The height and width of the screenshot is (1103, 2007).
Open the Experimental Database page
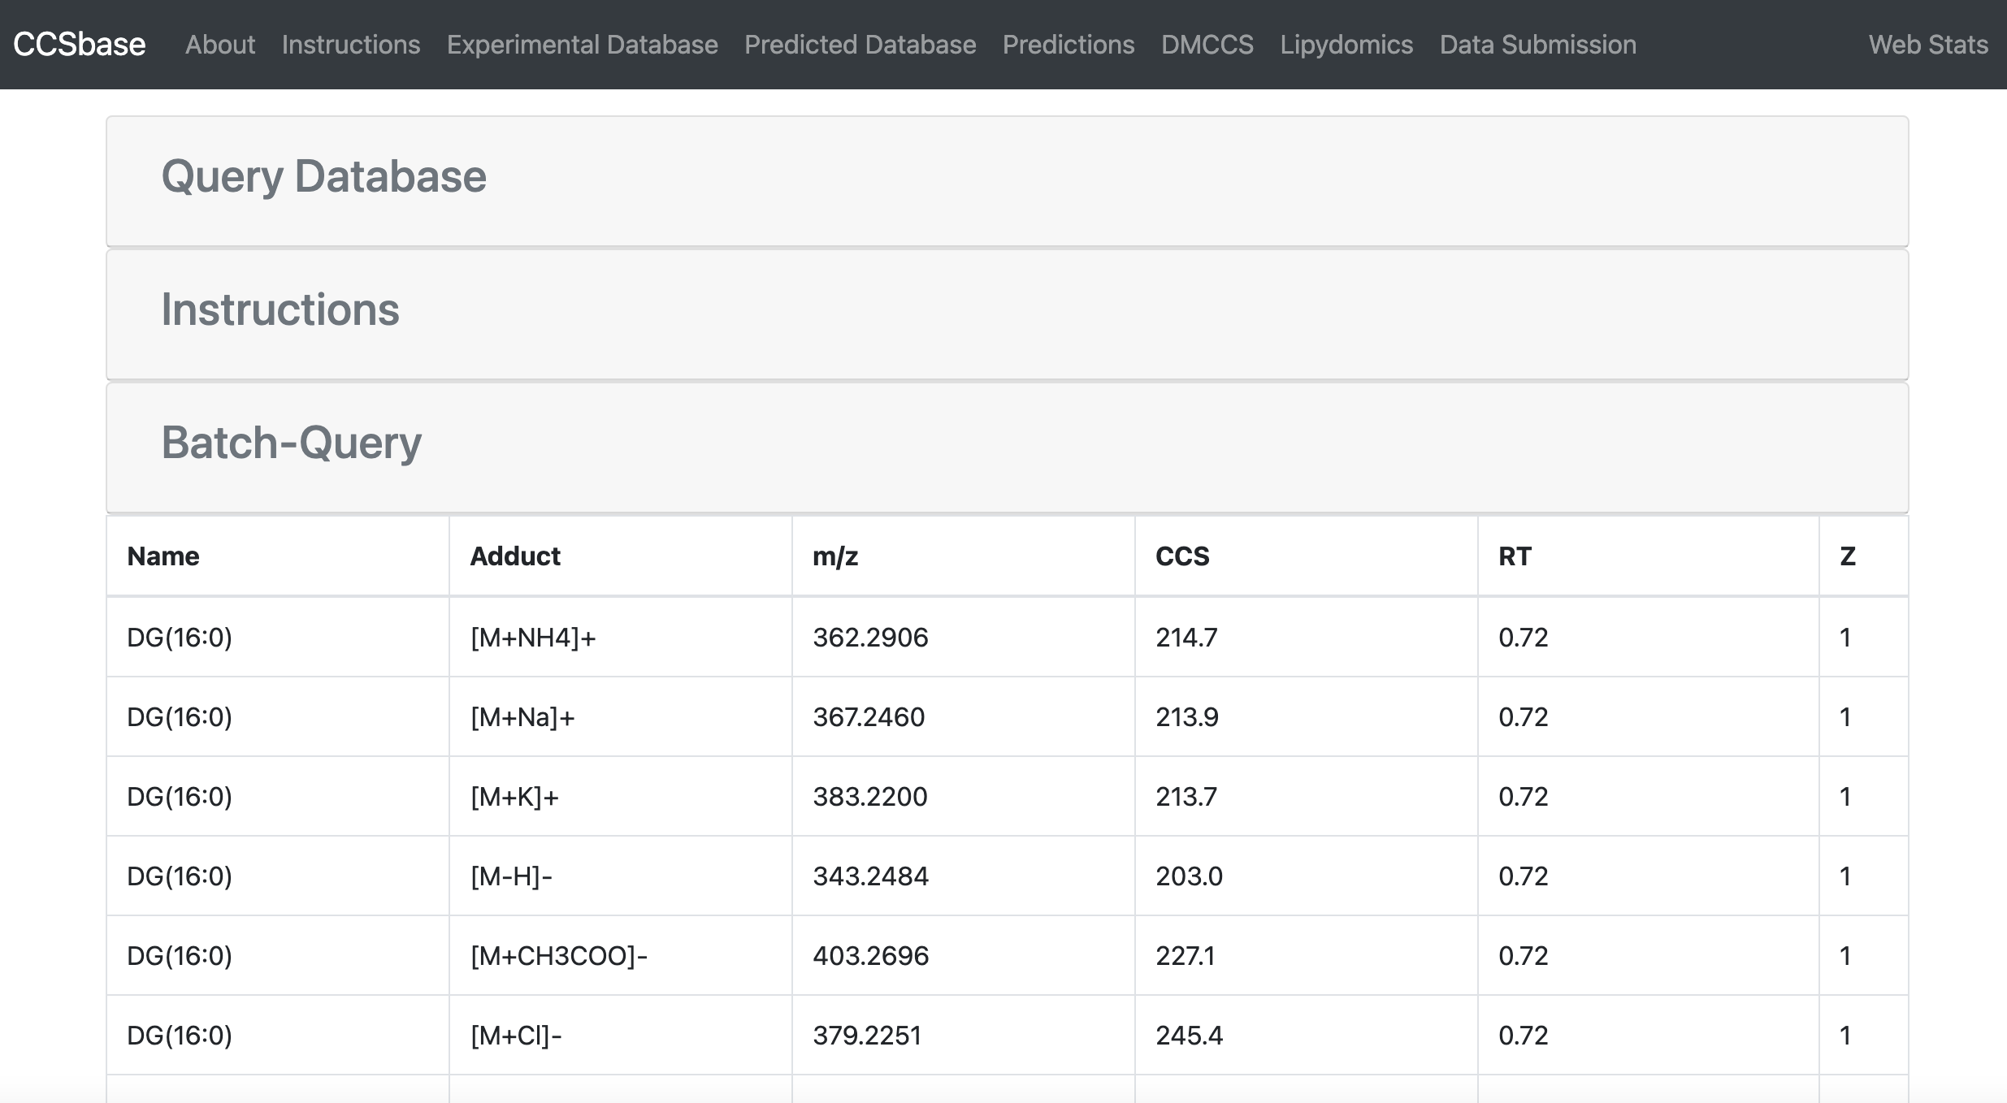tap(583, 45)
